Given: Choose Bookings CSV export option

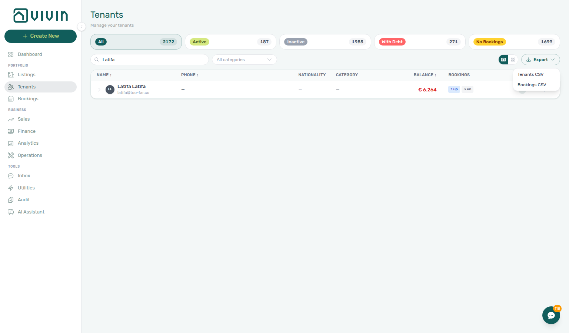Looking at the screenshot, I should point(536,85).
